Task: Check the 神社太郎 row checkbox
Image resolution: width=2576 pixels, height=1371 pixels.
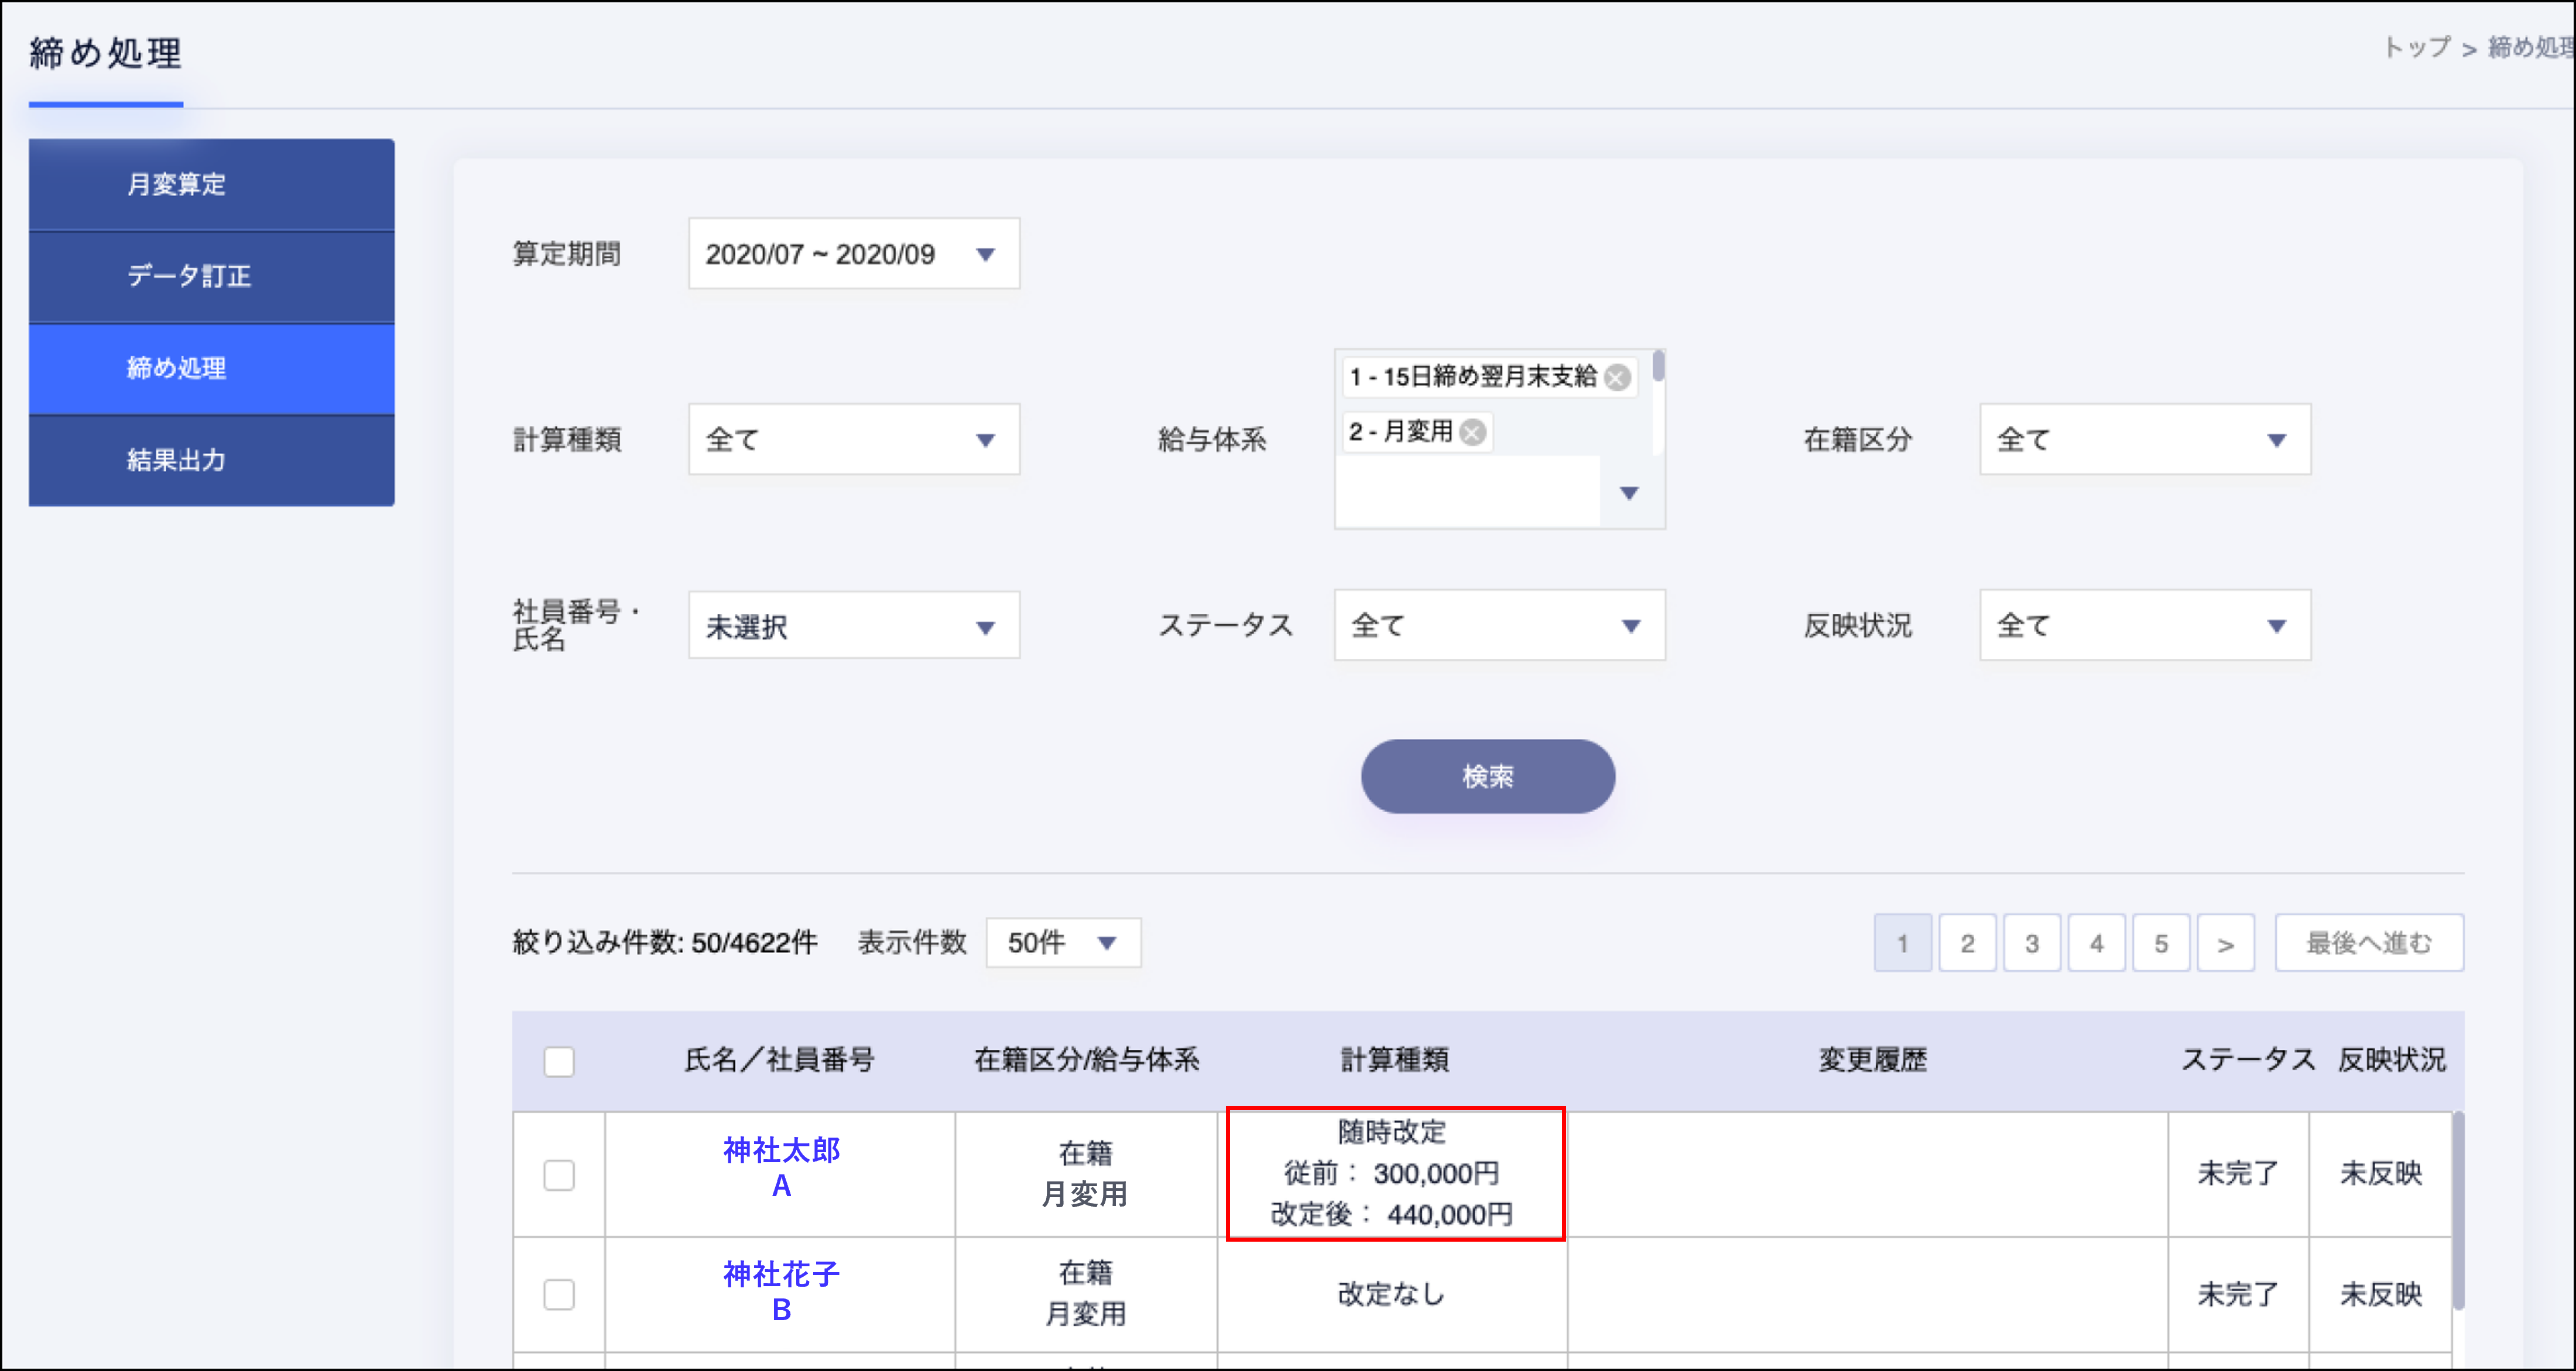Action: (x=559, y=1174)
